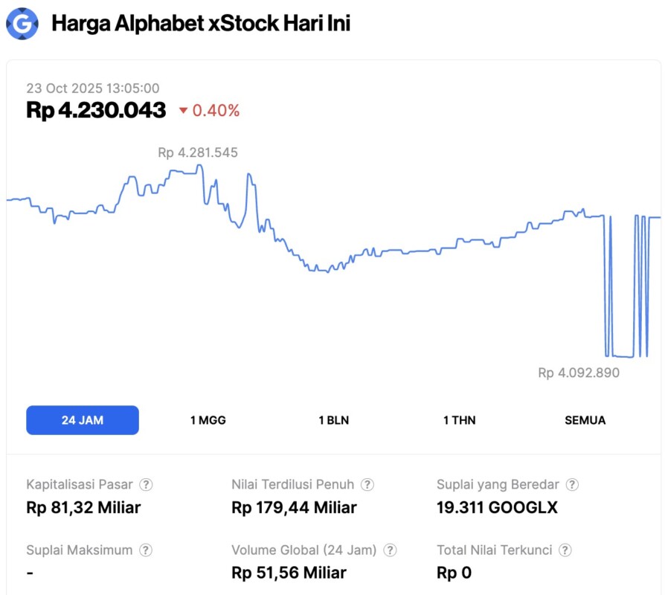Click help icon beside Volume Global (24 Jam)

390,550
